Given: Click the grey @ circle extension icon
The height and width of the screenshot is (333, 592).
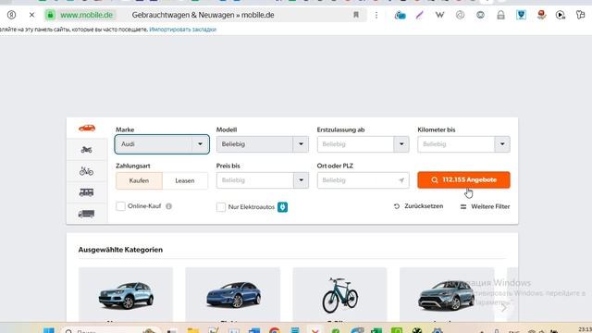Looking at the screenshot, I should click(x=460, y=15).
